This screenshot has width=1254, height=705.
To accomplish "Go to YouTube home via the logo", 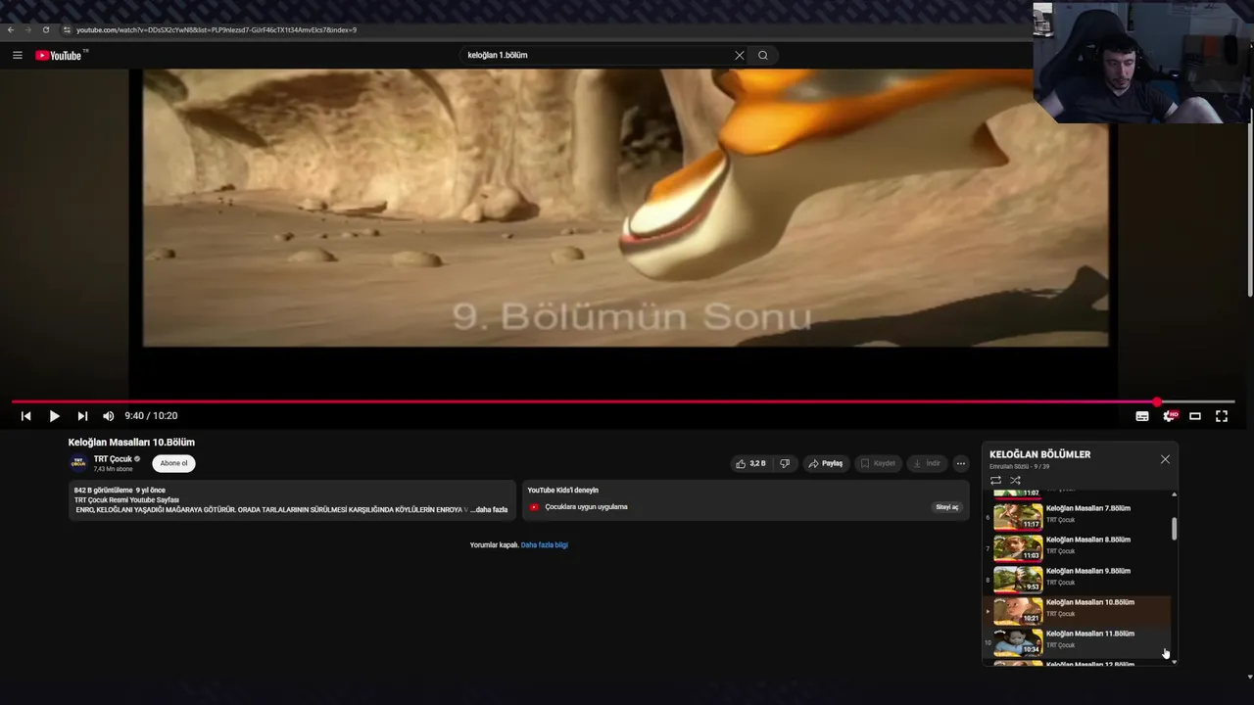I will 60,55.
